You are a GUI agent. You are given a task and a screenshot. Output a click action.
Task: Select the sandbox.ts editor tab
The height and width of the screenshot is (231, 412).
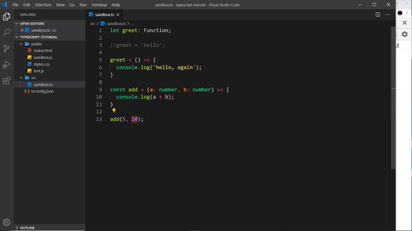(104, 15)
